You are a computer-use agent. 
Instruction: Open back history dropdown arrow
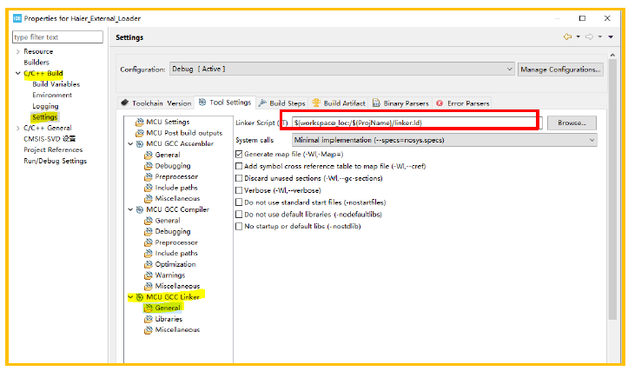click(578, 36)
